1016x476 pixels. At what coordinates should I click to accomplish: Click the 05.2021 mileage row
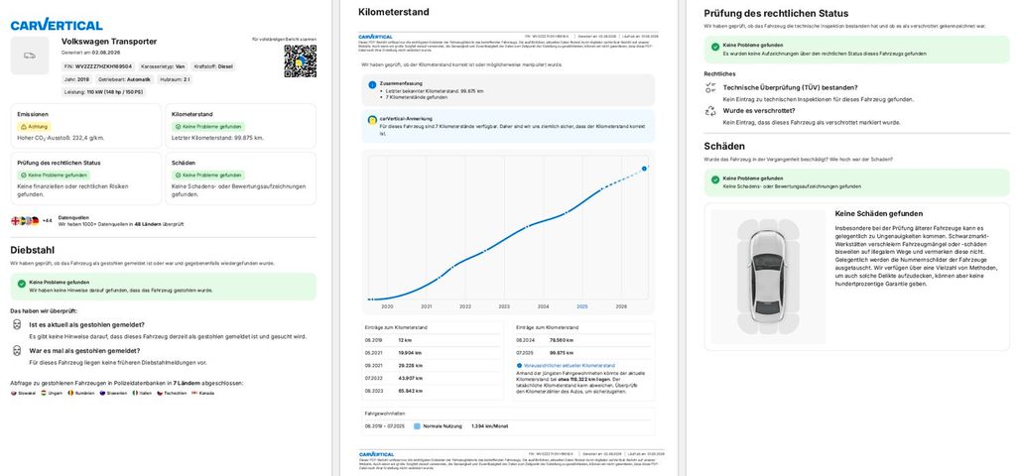(433, 353)
